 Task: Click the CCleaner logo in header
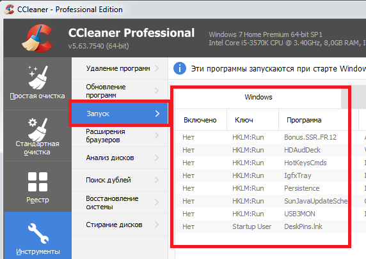click(38, 38)
